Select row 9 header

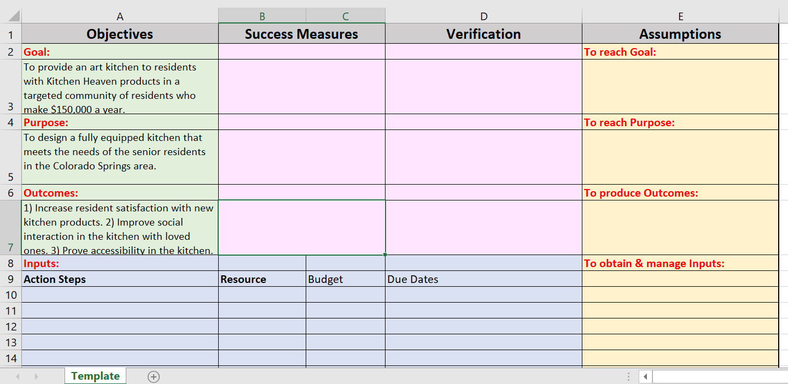(x=11, y=279)
